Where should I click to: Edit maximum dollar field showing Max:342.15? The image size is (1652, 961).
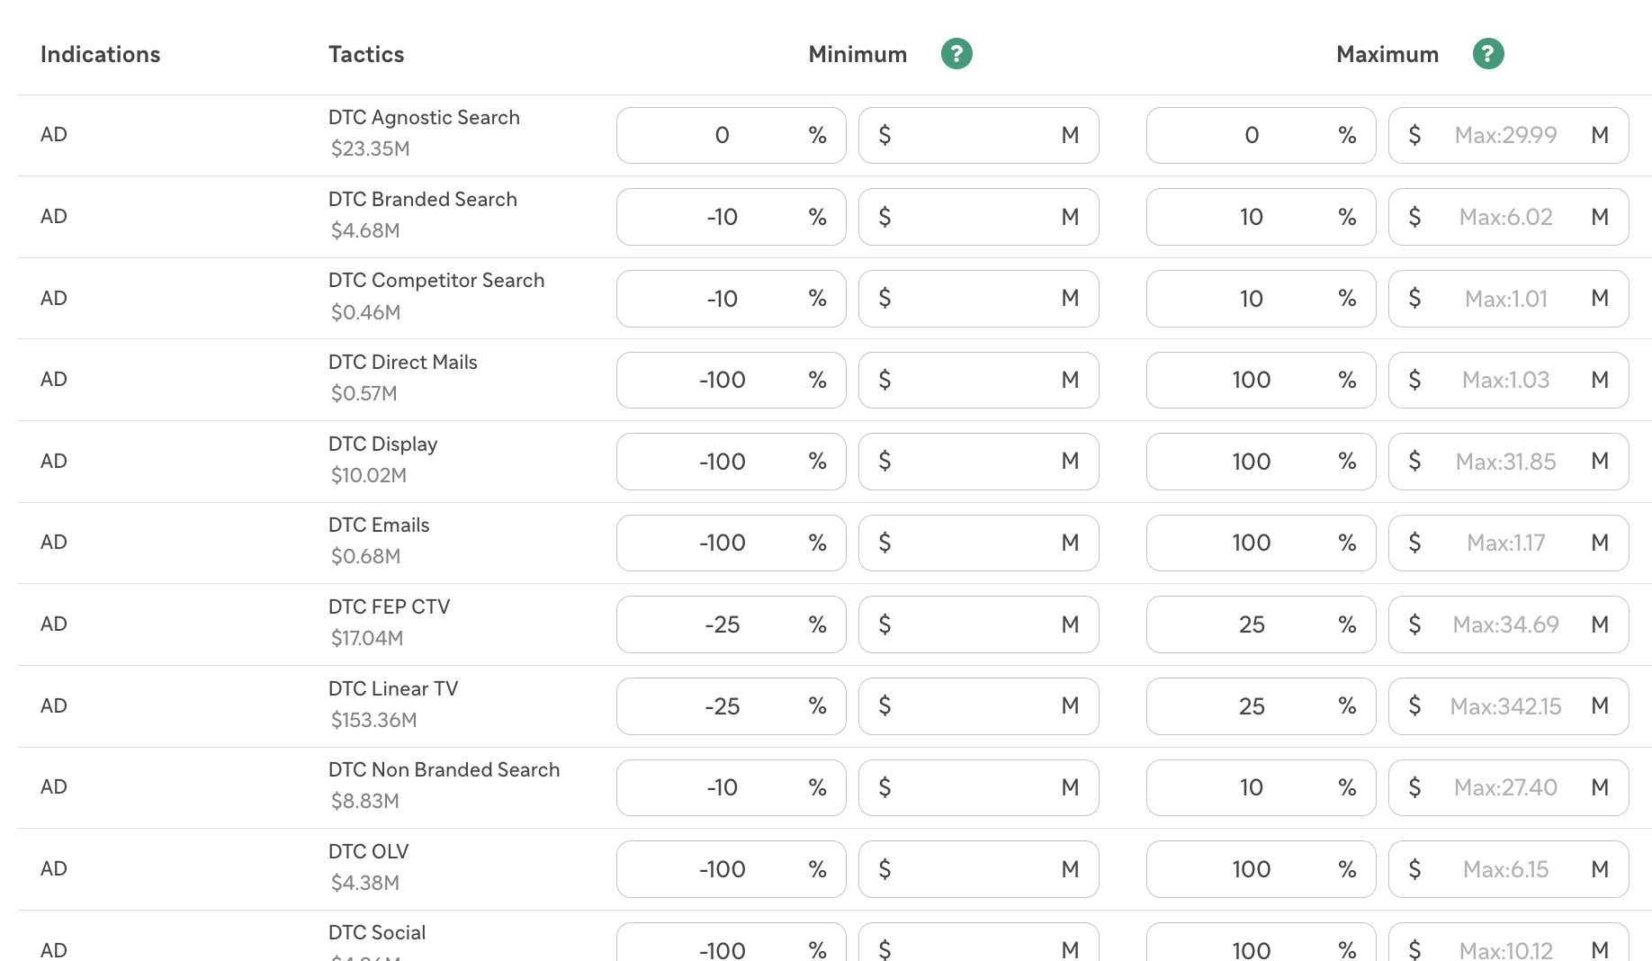click(x=1508, y=706)
